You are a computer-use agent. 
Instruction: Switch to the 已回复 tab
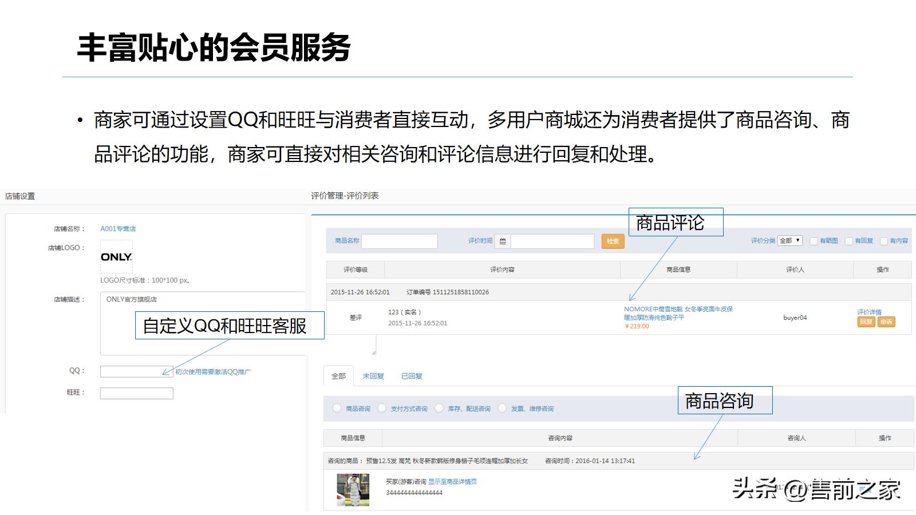pyautogui.click(x=411, y=376)
